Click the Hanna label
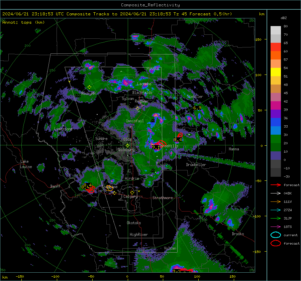301x281 pixels. tap(234, 149)
